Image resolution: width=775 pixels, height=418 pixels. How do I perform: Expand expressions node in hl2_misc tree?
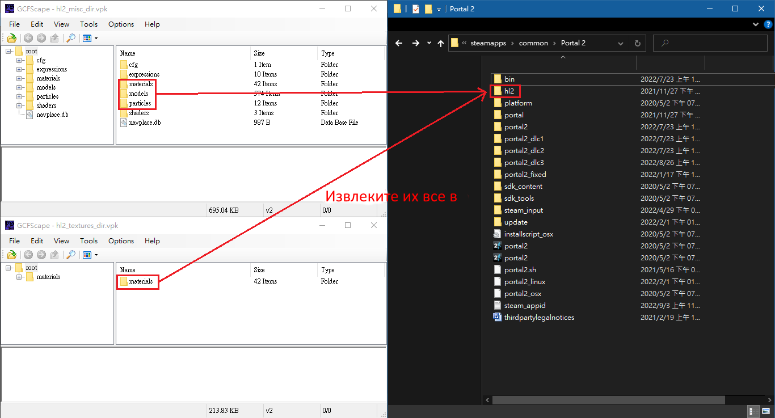pos(19,69)
